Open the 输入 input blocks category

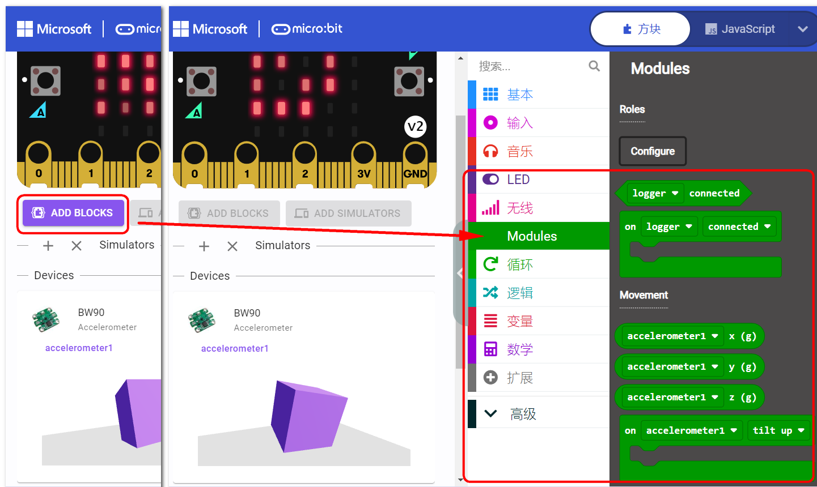519,123
